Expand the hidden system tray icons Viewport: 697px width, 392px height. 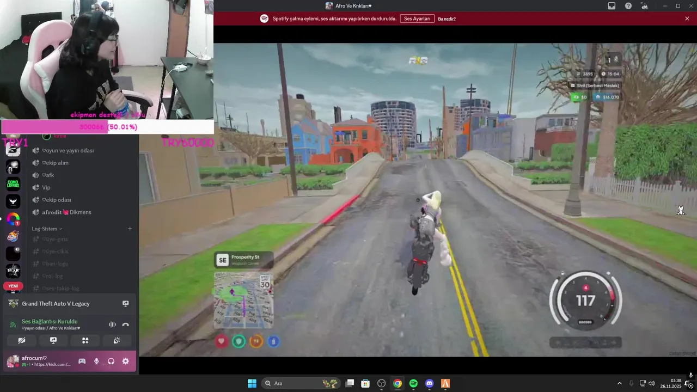pyautogui.click(x=619, y=383)
